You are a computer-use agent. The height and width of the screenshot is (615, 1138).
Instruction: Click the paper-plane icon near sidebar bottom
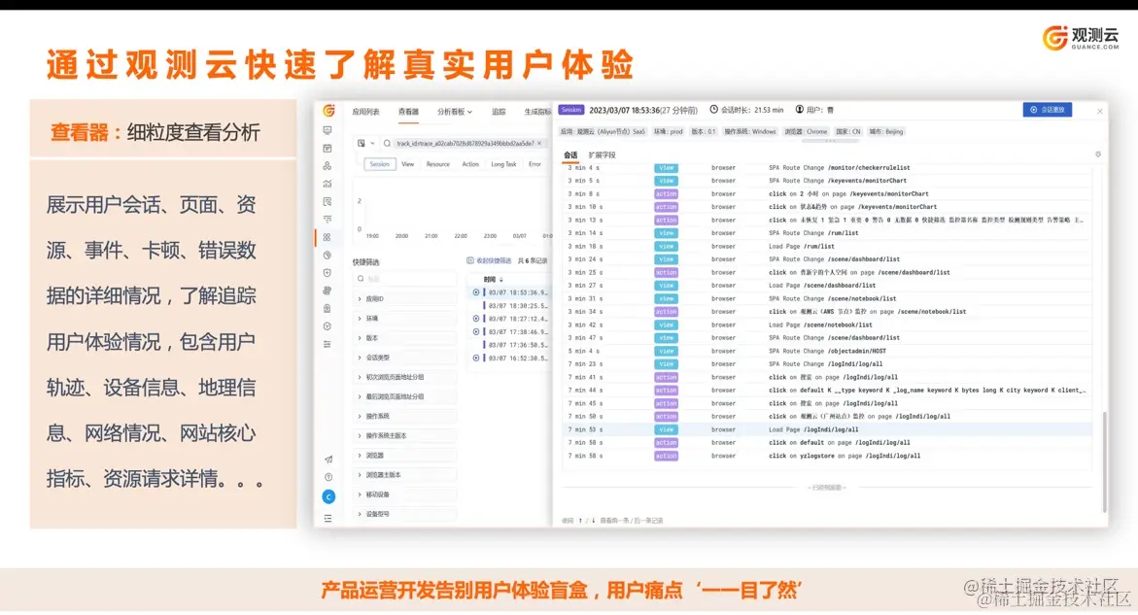[328, 460]
